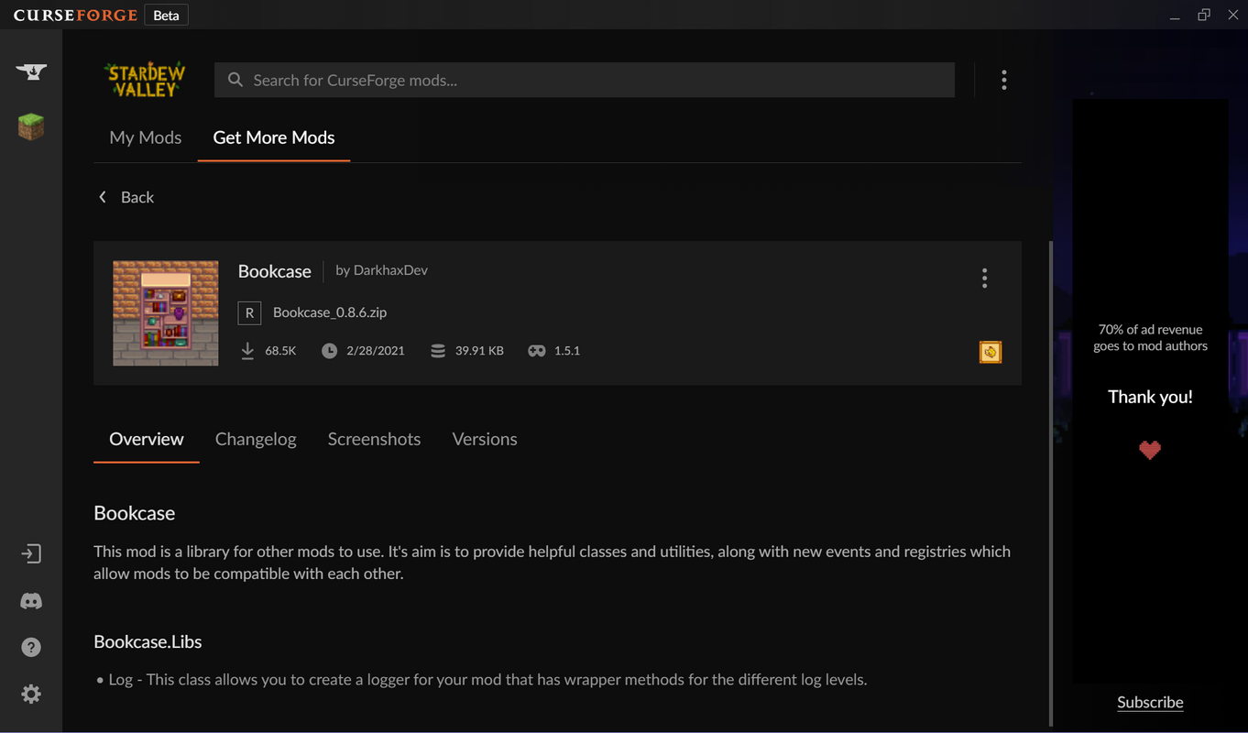Screen dimensions: 1248x733
Task: Open the help question mark icon
Action: [x=31, y=648]
